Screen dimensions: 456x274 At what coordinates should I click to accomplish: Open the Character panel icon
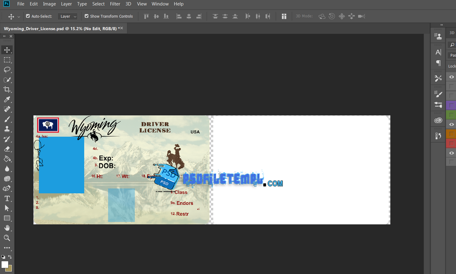(438, 52)
